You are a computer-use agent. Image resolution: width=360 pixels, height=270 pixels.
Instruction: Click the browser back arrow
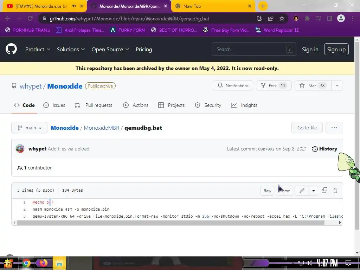(8, 19)
